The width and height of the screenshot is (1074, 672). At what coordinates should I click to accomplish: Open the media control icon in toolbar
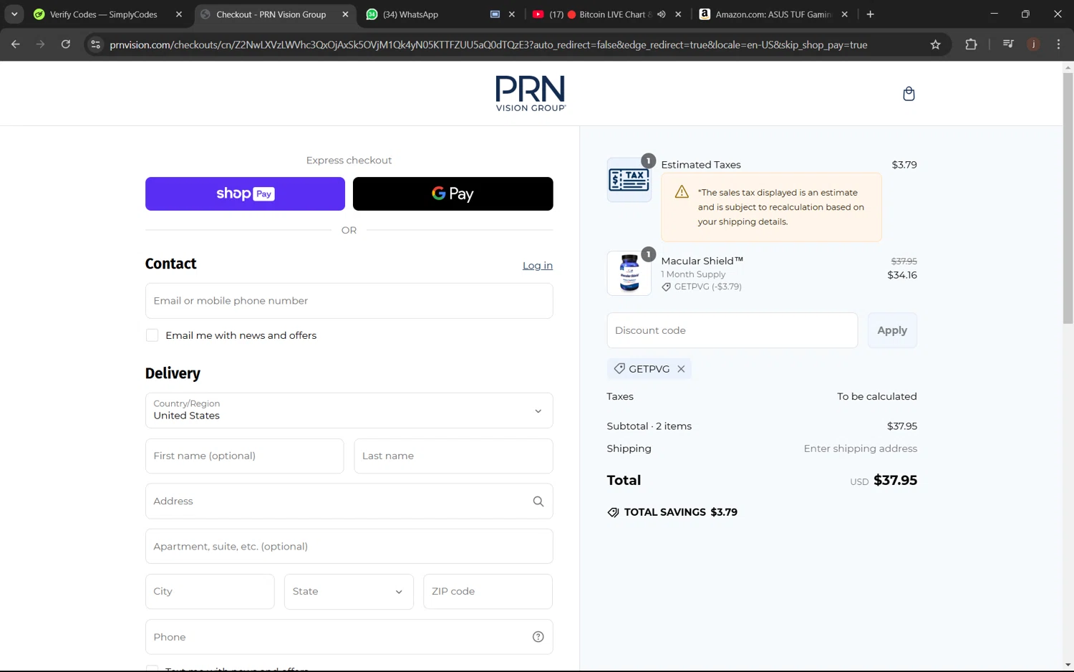pyautogui.click(x=1008, y=44)
